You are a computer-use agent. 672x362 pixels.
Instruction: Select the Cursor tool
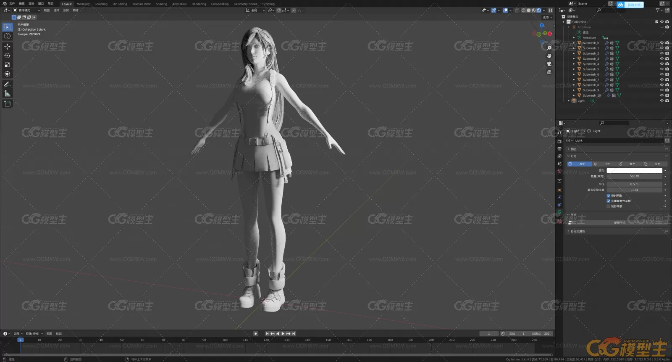[7, 36]
